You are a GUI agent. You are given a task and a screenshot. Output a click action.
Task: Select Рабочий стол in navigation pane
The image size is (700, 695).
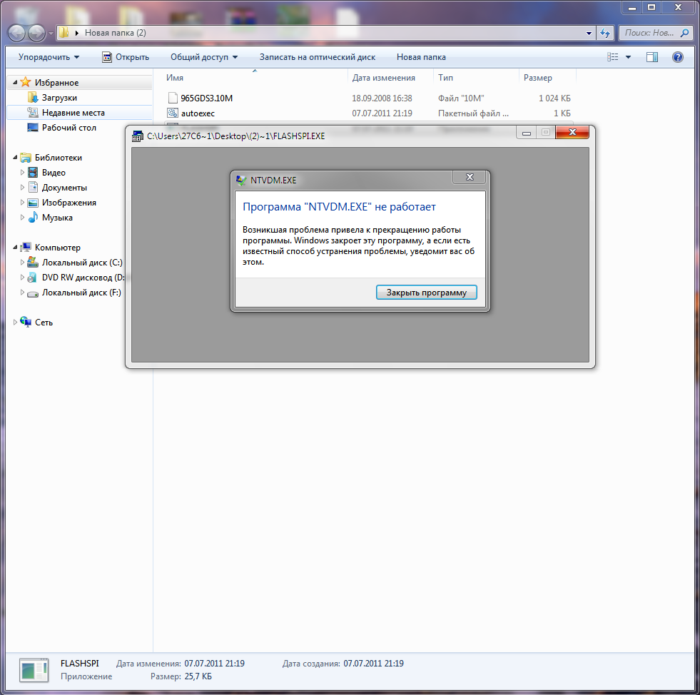click(x=69, y=128)
